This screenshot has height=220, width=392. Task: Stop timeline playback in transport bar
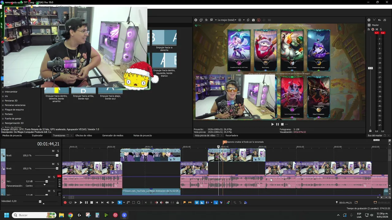pyautogui.click(x=92, y=202)
